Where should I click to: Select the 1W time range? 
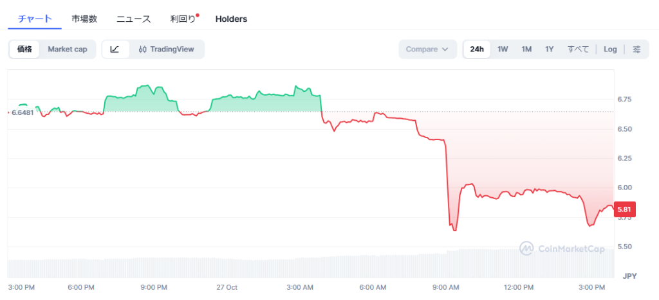tap(503, 49)
